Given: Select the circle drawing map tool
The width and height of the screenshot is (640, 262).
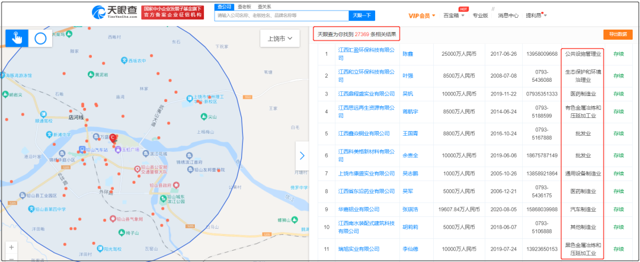Looking at the screenshot, I should (40, 39).
